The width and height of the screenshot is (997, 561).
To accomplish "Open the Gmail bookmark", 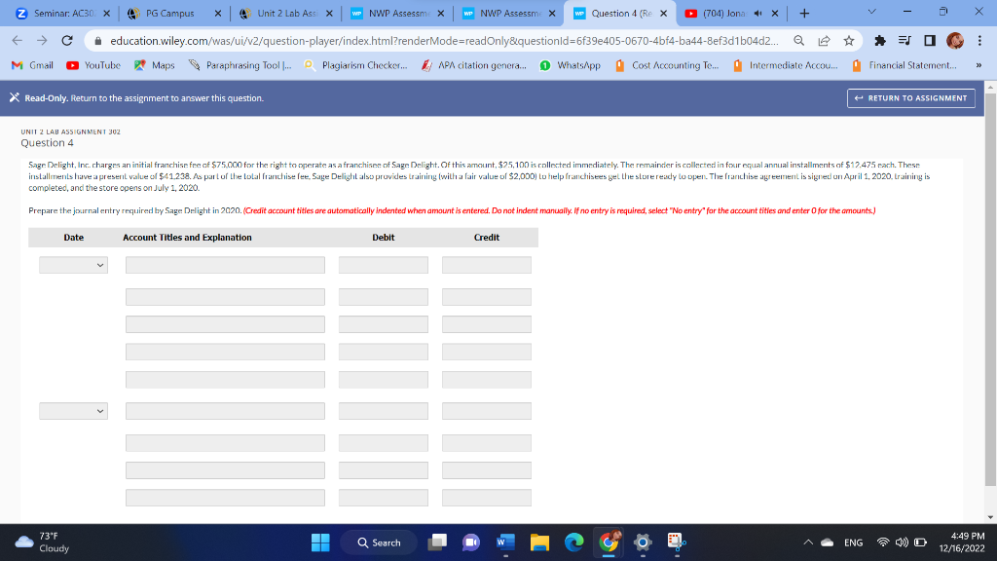I will [x=32, y=65].
